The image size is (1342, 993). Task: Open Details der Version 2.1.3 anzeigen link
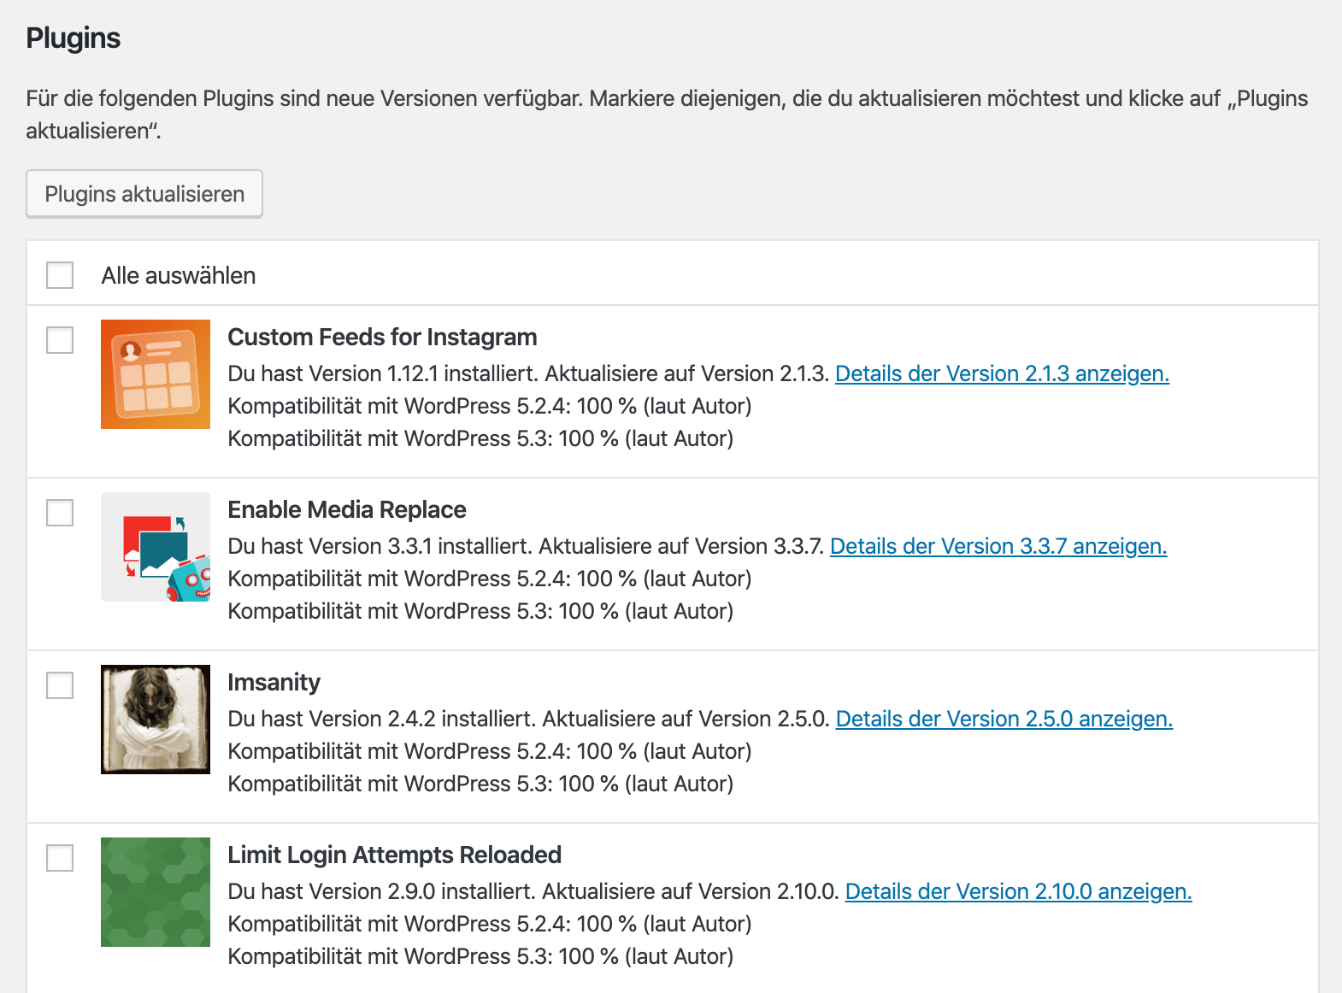point(1002,373)
